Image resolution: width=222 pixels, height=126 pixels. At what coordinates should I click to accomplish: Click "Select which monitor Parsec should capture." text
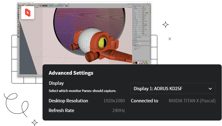pos(83,91)
